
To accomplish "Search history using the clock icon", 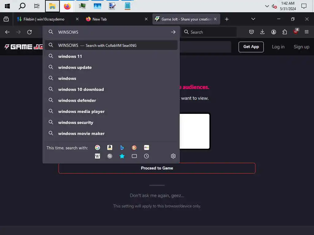I will coord(146,156).
